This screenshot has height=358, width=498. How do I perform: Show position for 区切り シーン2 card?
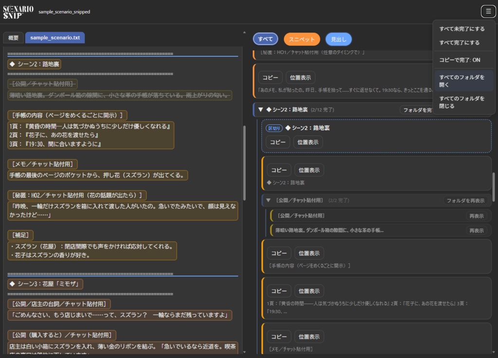point(308,142)
